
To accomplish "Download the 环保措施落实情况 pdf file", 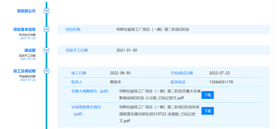I will point(207,111).
